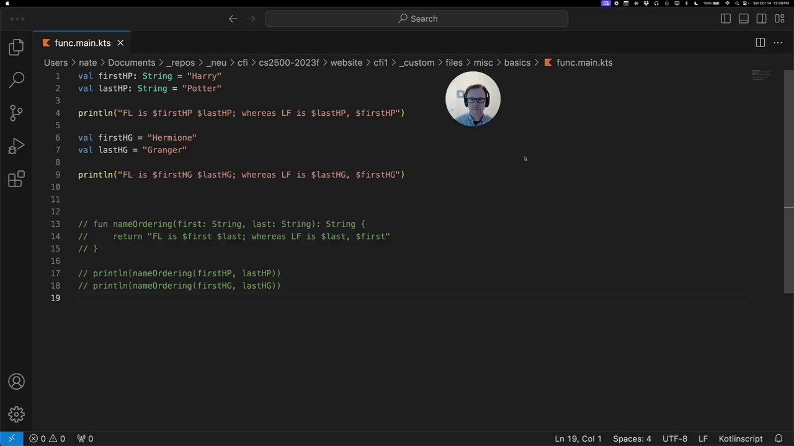Image resolution: width=794 pixels, height=446 pixels.
Task: Open the Explorer view in the activity bar
Action: pyautogui.click(x=17, y=47)
